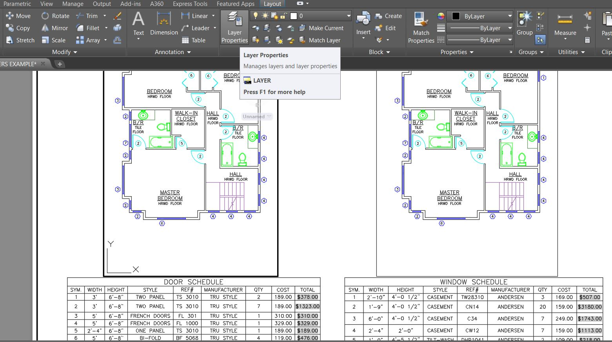Open the Insert block dropdown

pos(363,38)
